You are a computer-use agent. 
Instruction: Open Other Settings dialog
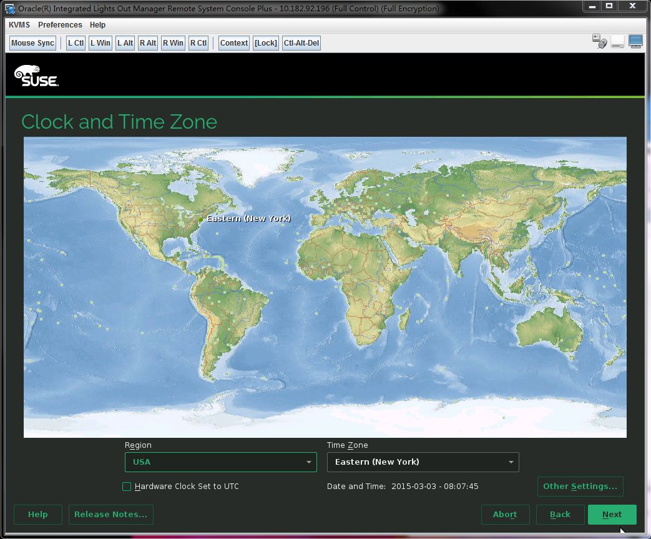coord(580,486)
